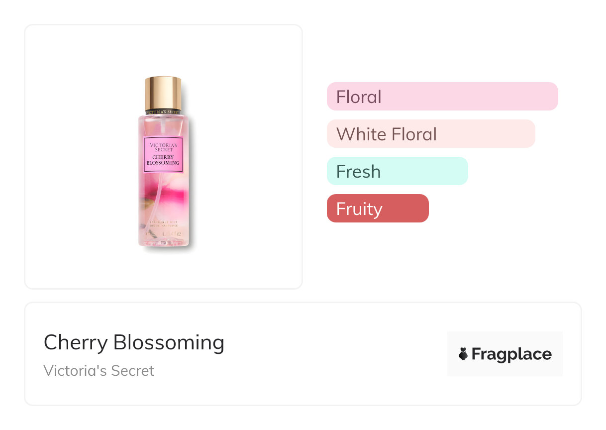Select the White Floral accord bar

coord(430,133)
